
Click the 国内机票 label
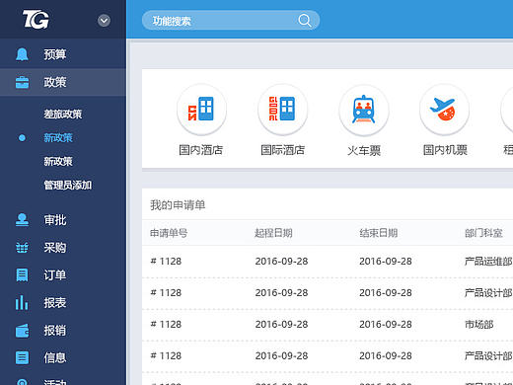pyautogui.click(x=445, y=150)
